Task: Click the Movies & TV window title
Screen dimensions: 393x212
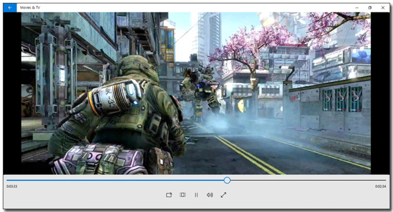Action: tap(30, 8)
